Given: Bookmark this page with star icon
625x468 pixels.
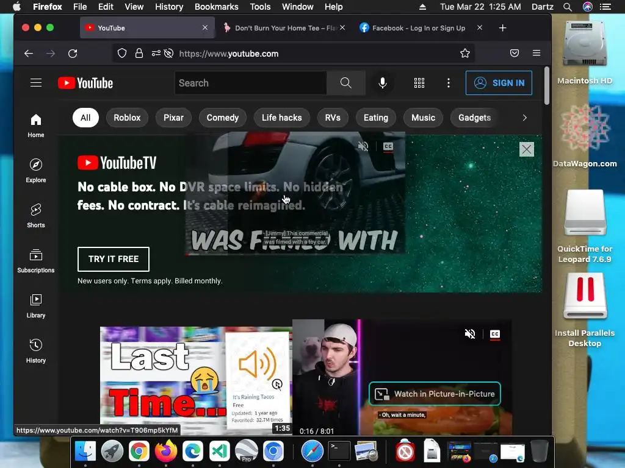Looking at the screenshot, I should point(464,54).
